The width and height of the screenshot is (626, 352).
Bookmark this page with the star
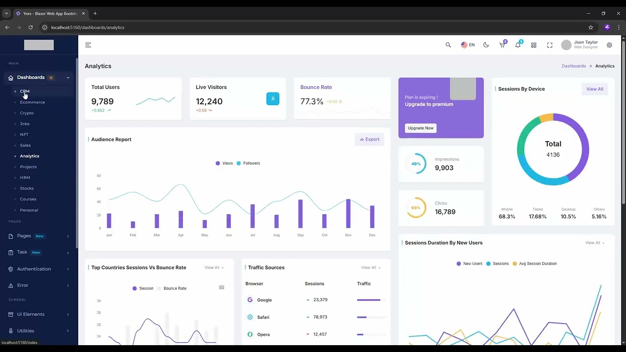coord(591,27)
